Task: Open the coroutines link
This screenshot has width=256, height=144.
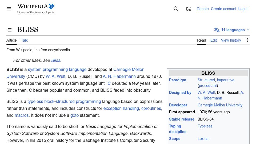Action: tap(151, 109)
